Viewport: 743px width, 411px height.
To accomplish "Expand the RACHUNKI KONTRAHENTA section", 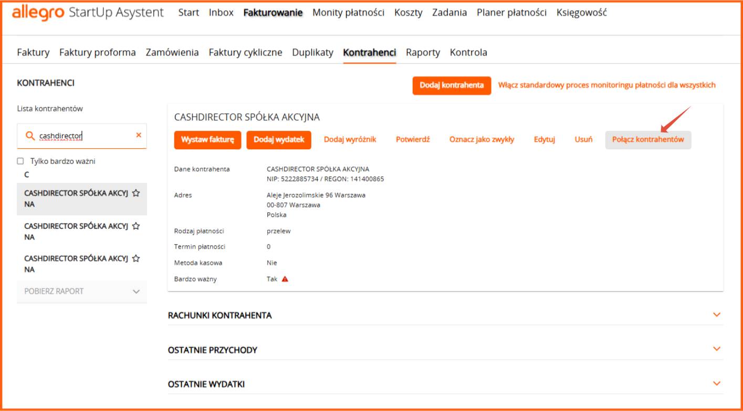I will coord(445,315).
